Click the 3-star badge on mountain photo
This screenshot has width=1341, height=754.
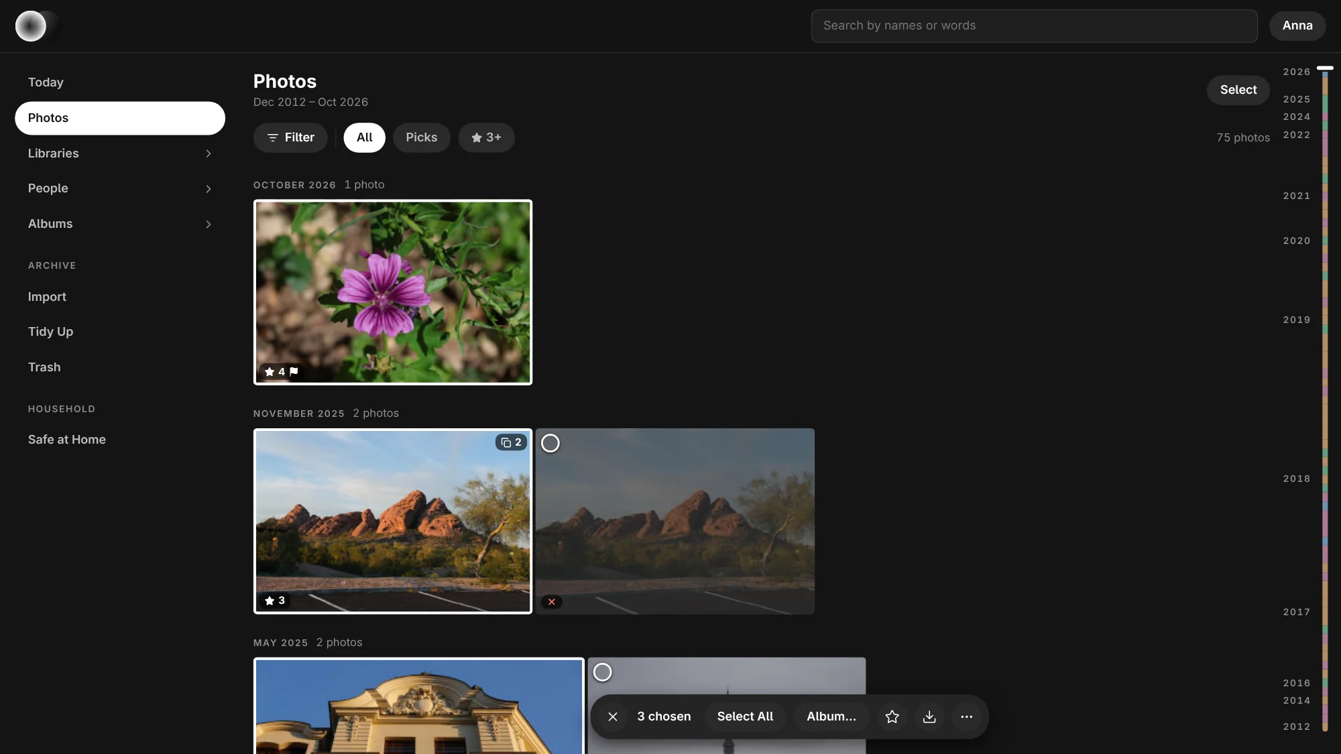point(275,601)
